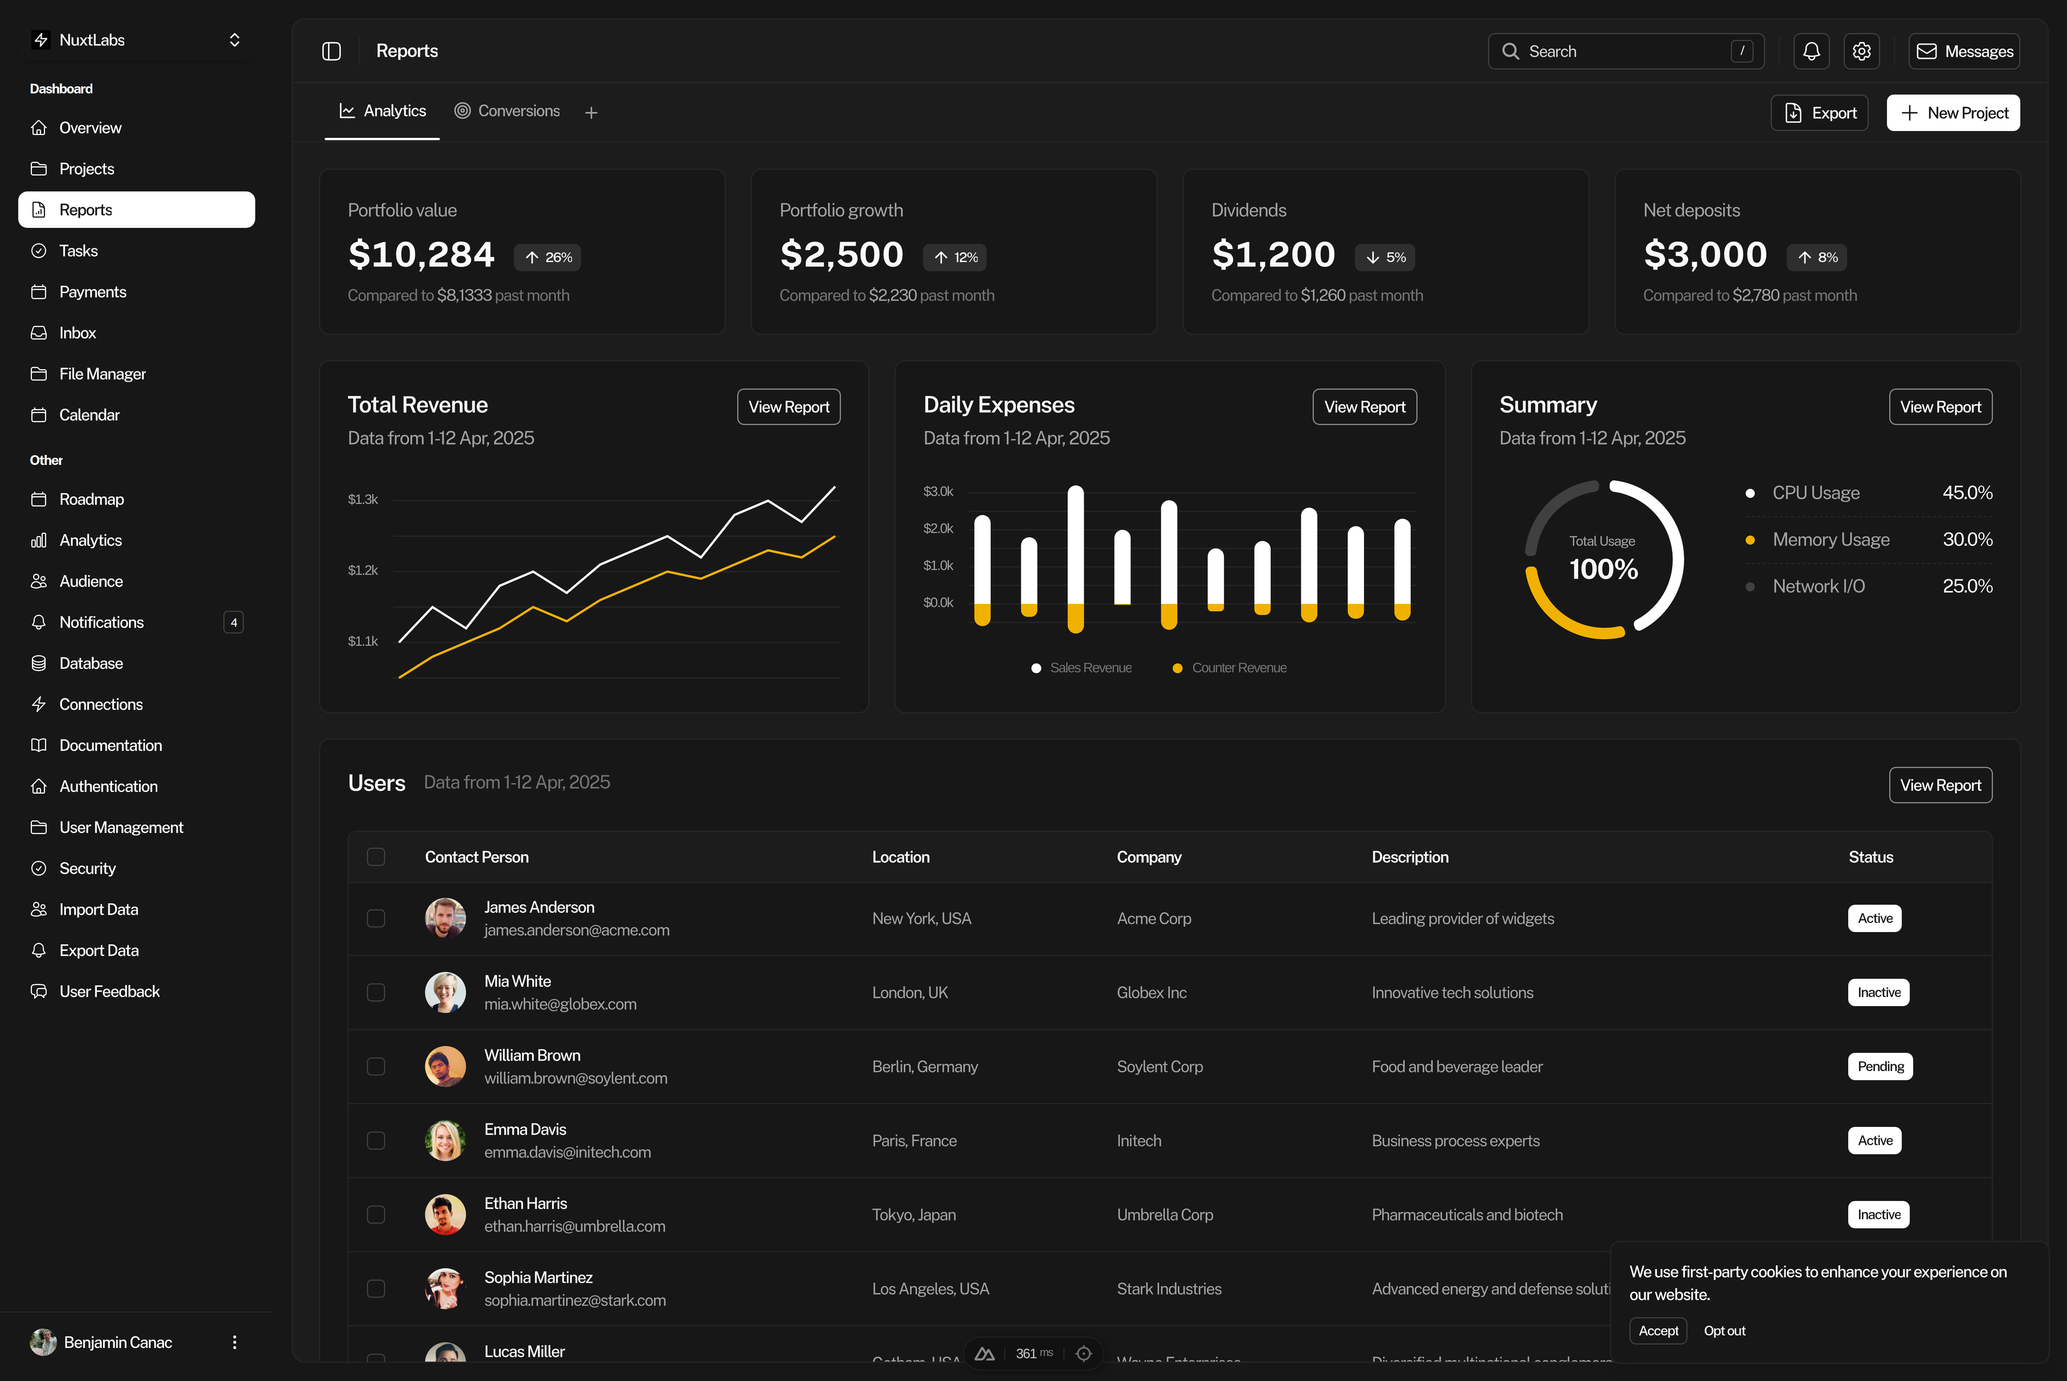The image size is (2067, 1381).
Task: Click the Nuxt DevTools logo icon
Action: click(985, 1354)
